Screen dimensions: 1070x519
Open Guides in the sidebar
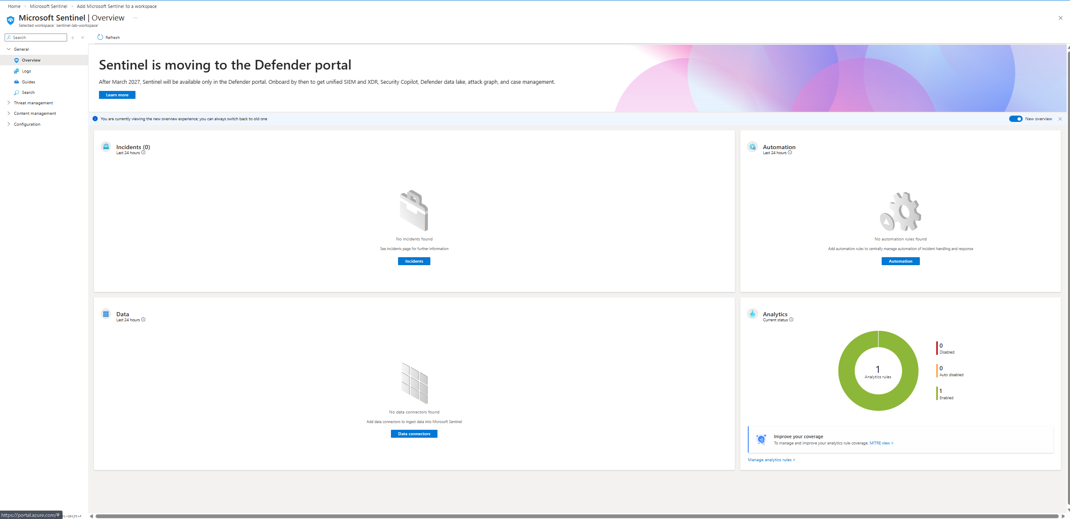point(29,82)
